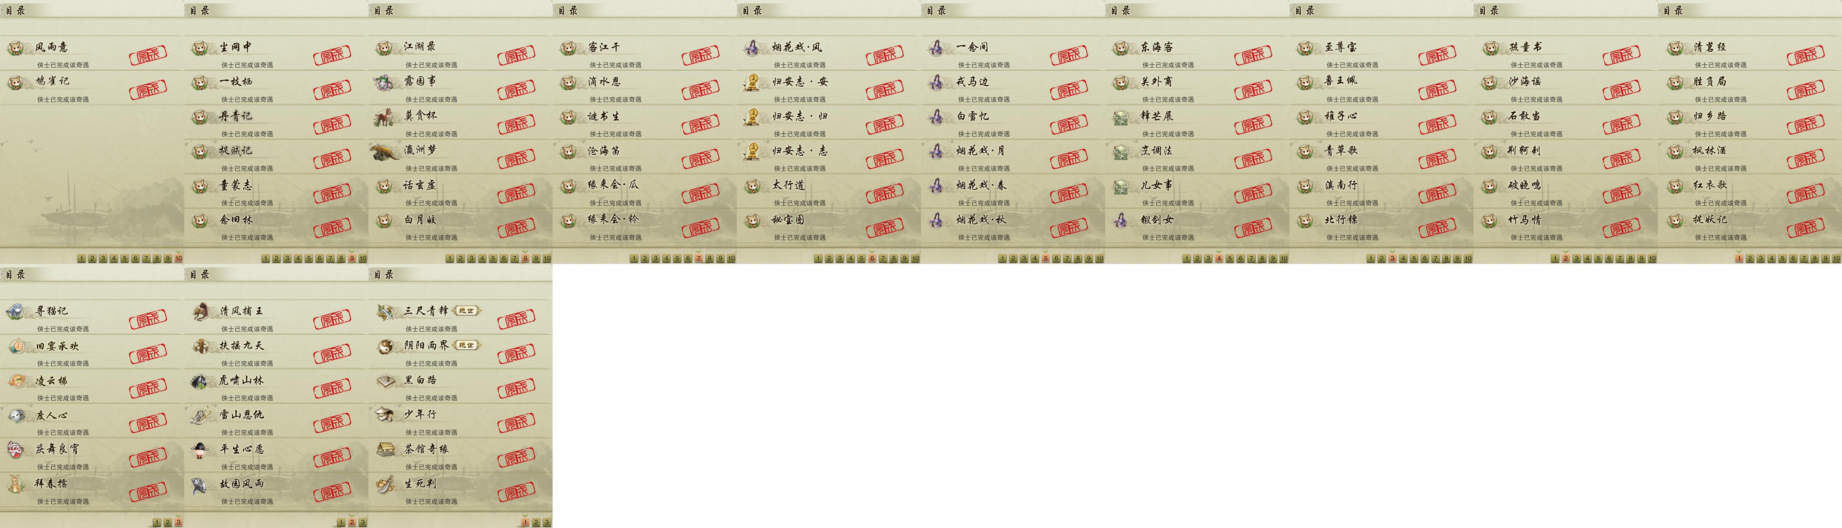The height and width of the screenshot is (528, 1842).
Task: Click the deer icon next to 莫贪杯
Action: pos(385,116)
